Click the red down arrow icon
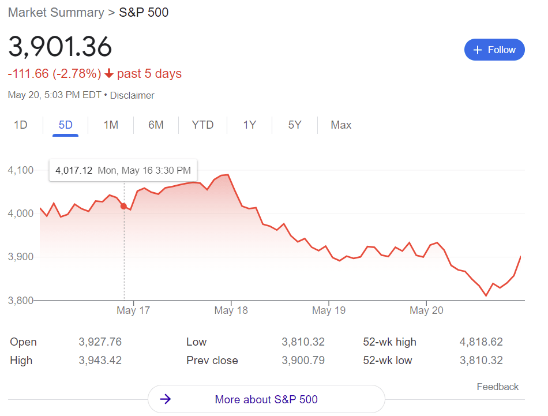 pos(109,74)
